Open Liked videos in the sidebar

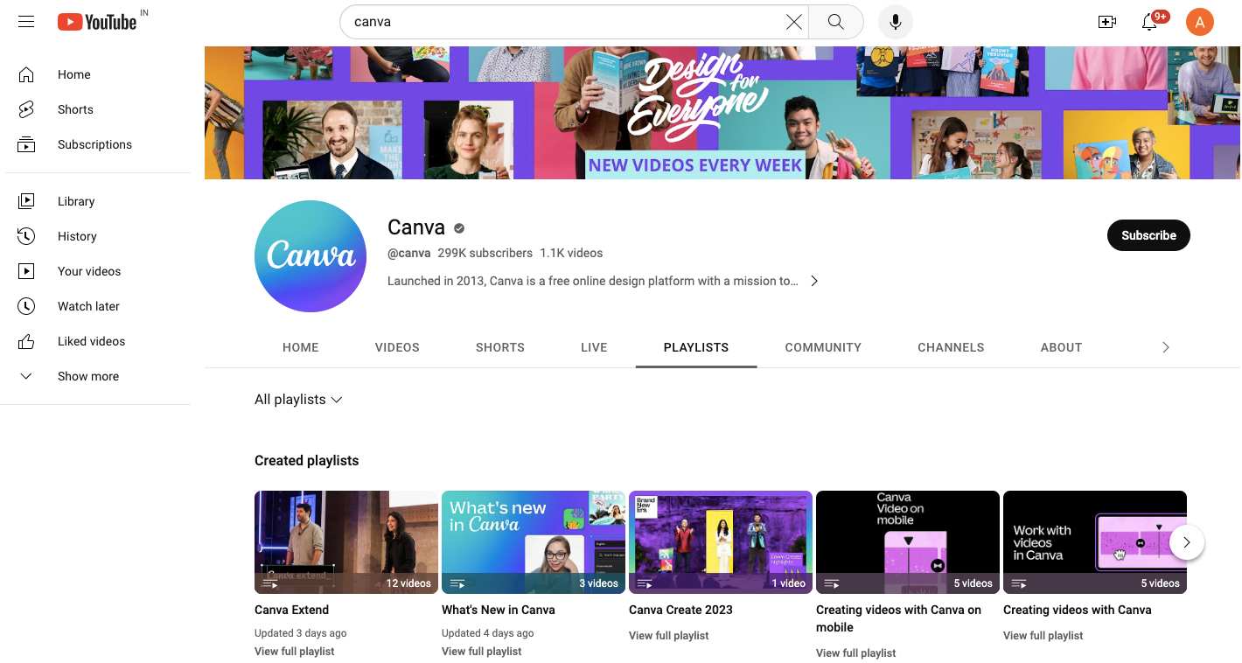(x=95, y=341)
